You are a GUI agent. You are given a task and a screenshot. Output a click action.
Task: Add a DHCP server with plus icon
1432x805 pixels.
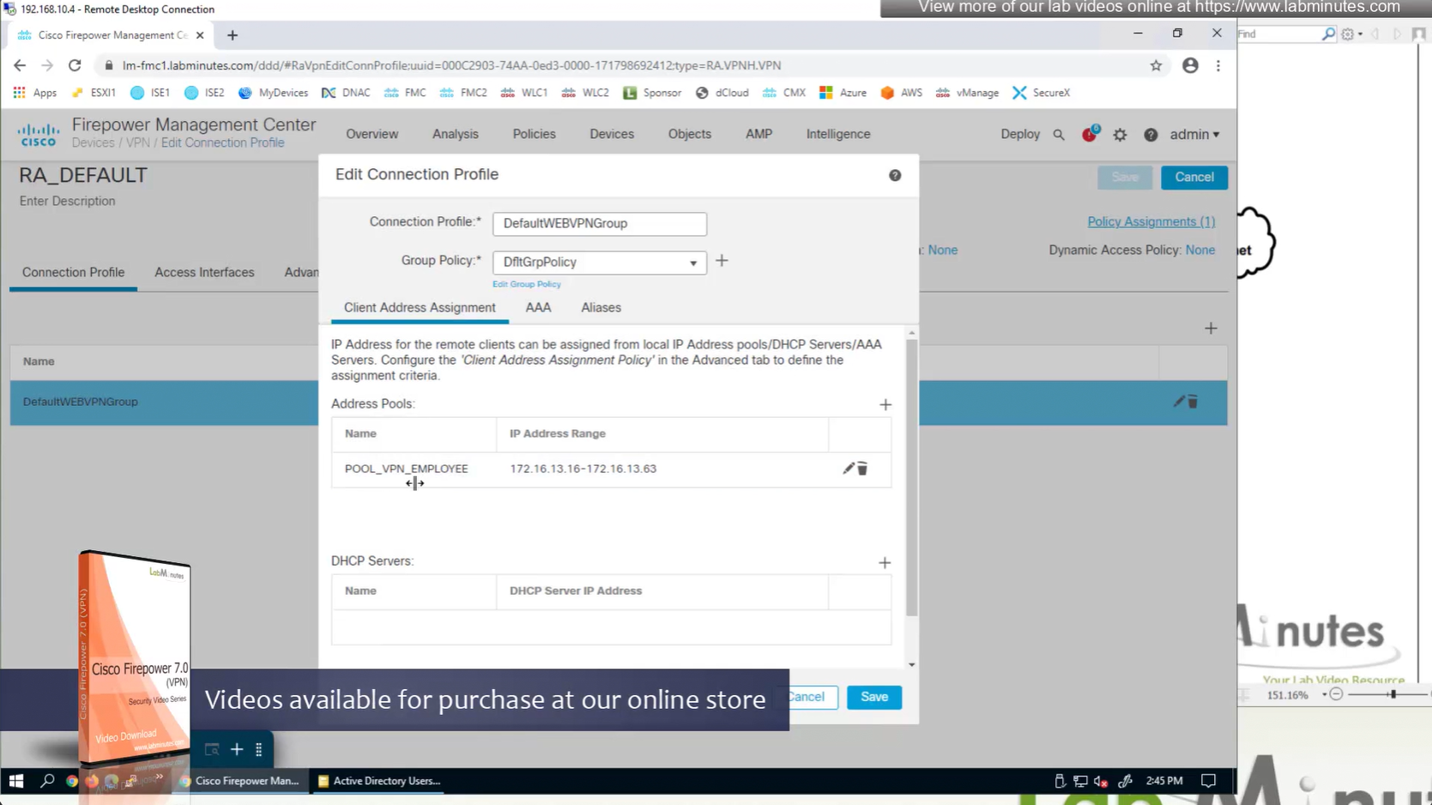(884, 563)
